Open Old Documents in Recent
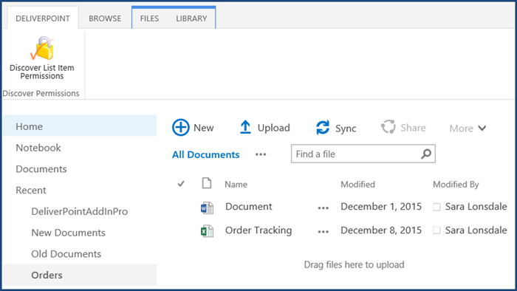 click(x=66, y=254)
